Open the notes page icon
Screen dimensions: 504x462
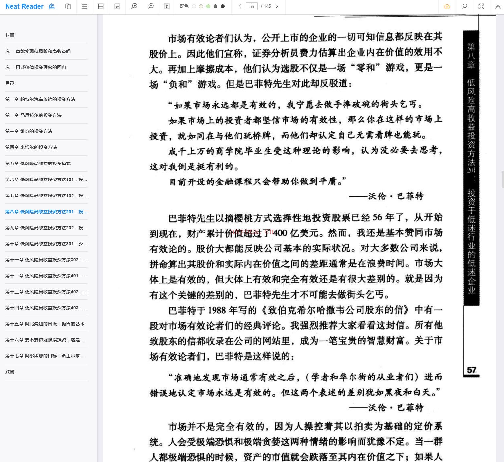(117, 6)
